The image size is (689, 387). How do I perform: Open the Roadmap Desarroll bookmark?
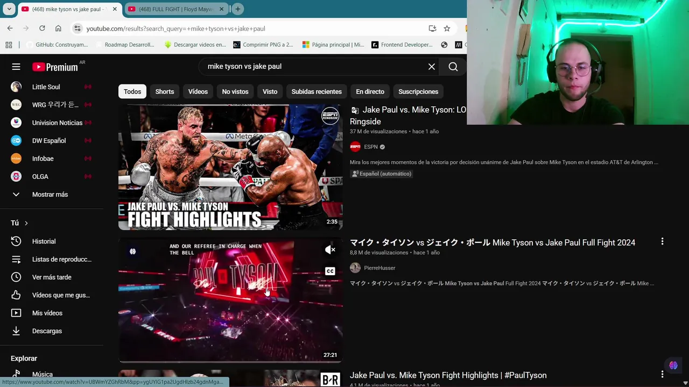pos(125,45)
